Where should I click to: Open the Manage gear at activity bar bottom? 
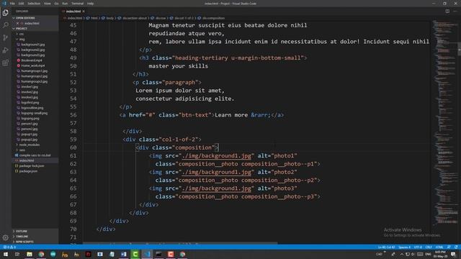click(x=5, y=237)
